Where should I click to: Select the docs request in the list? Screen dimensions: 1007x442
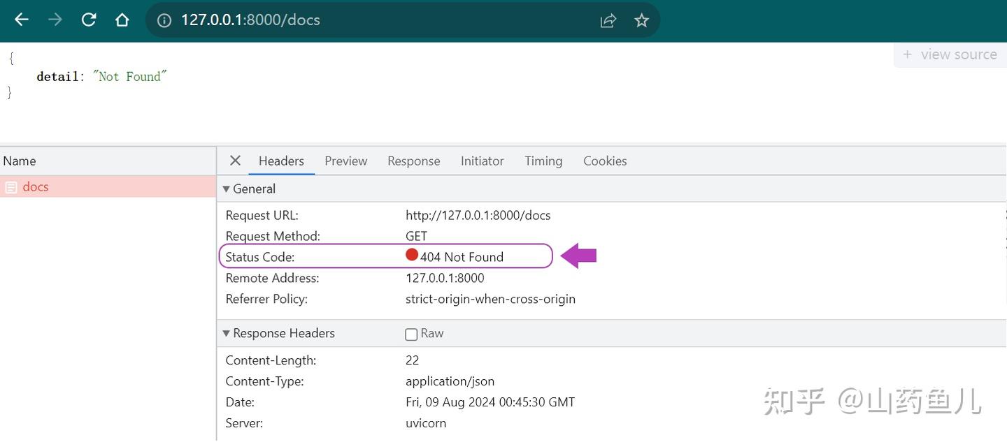(x=35, y=186)
